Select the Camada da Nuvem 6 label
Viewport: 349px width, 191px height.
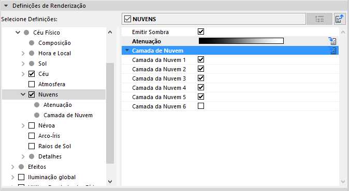[159, 106]
